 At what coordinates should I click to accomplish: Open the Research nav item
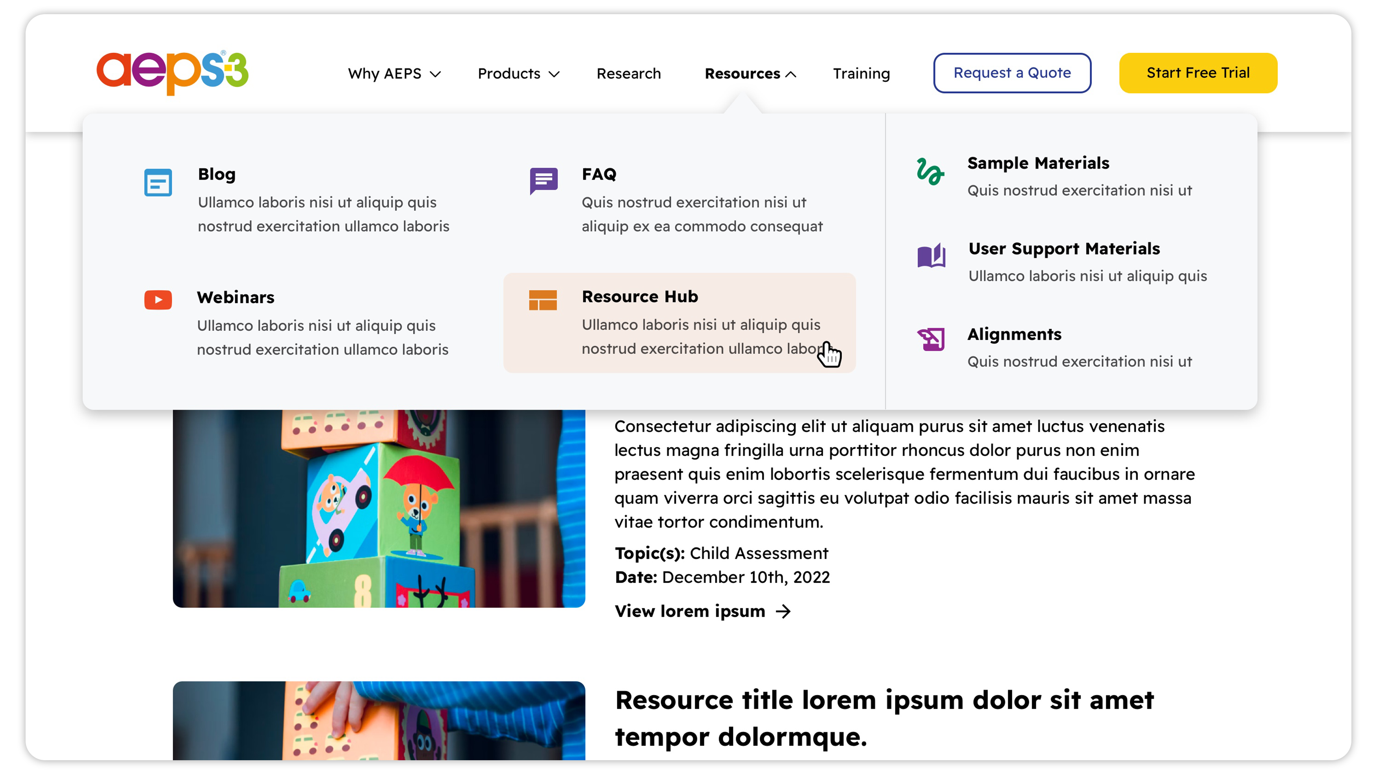[x=629, y=73]
